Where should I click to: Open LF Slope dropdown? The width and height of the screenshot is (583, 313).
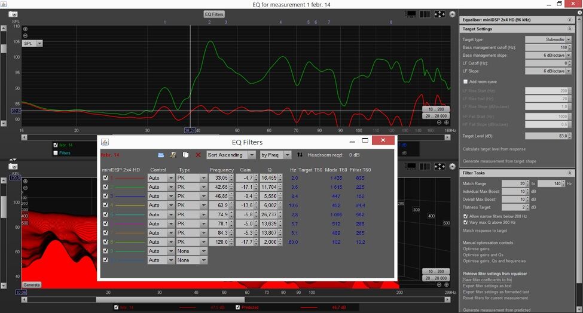(548, 71)
